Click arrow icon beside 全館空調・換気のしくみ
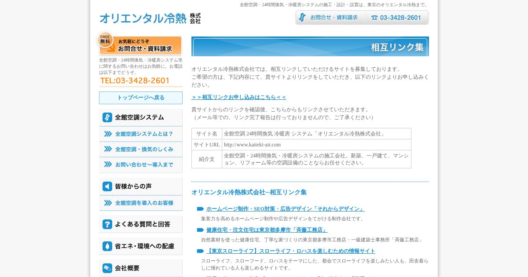528x277 pixels. coord(108,149)
